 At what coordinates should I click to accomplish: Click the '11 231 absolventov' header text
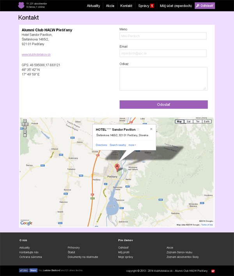(37, 4)
